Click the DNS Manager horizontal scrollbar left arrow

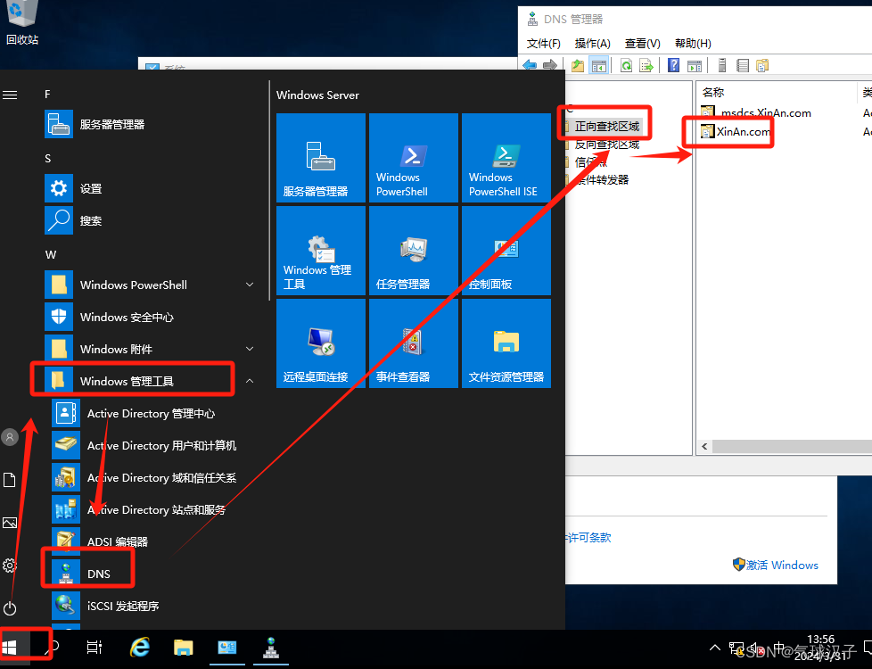pos(704,446)
